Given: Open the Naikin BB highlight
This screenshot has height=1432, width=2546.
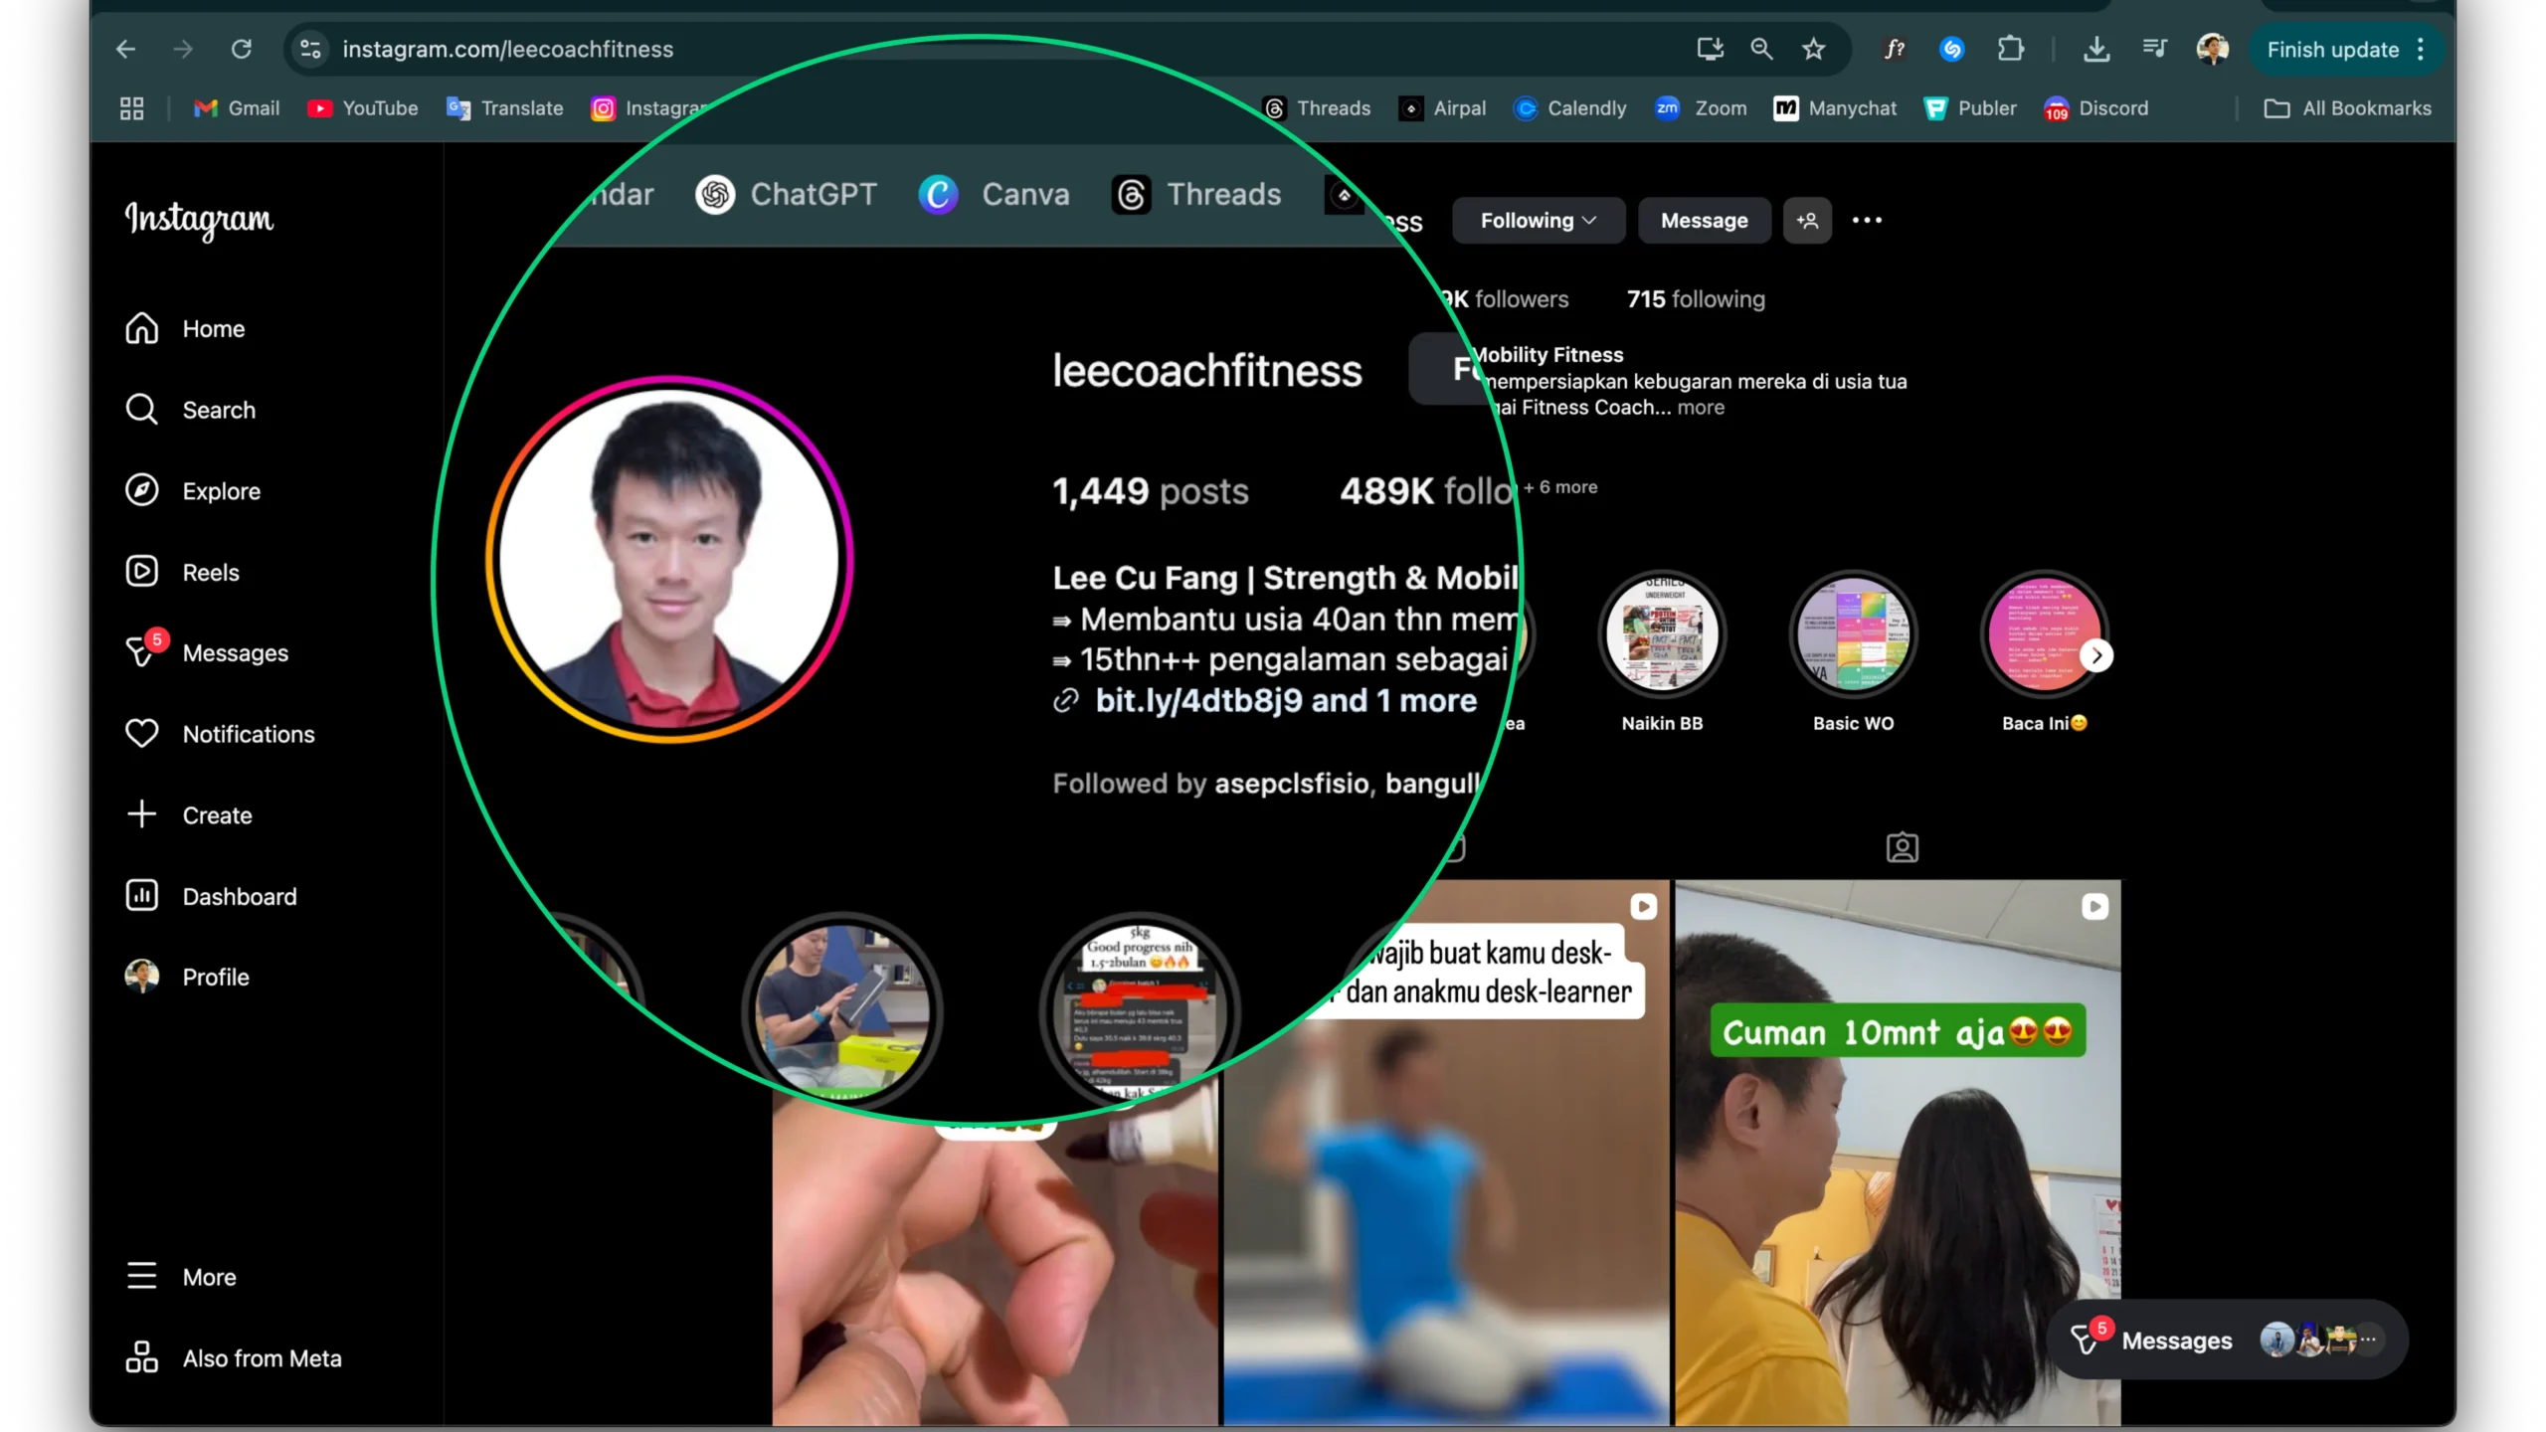Looking at the screenshot, I should coord(1662,651).
